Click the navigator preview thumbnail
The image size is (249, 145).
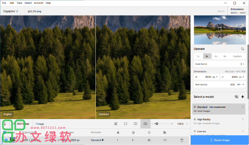pos(220,30)
